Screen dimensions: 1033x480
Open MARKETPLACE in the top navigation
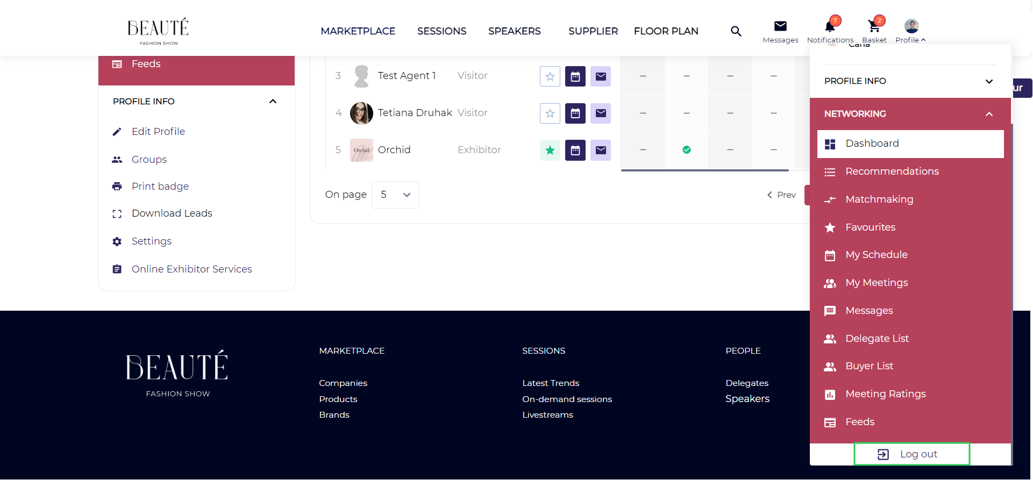tap(358, 31)
